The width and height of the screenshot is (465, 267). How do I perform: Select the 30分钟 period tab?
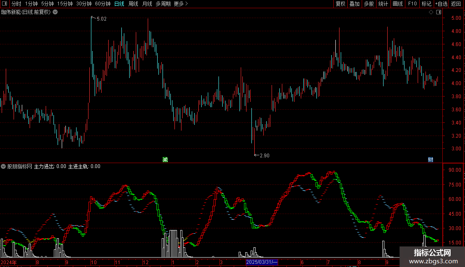click(84, 4)
